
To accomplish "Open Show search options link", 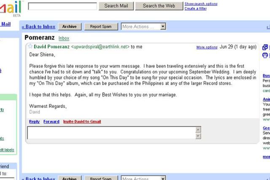I will [201, 4].
